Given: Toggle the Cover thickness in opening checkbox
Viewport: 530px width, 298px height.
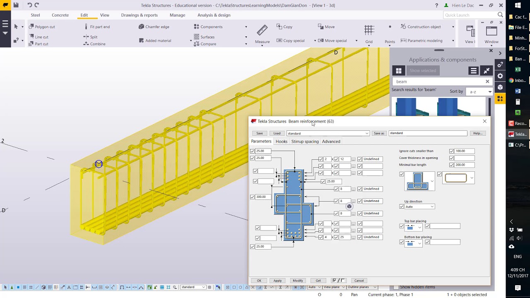Looking at the screenshot, I should 451,158.
